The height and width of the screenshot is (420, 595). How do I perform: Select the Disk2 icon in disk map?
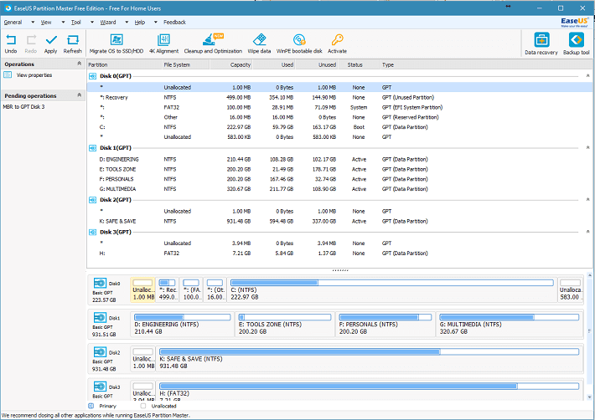[x=100, y=352]
